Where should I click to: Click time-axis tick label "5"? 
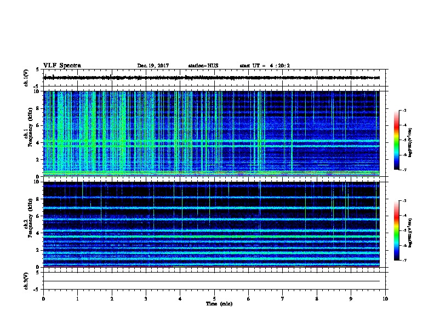pos(214,298)
